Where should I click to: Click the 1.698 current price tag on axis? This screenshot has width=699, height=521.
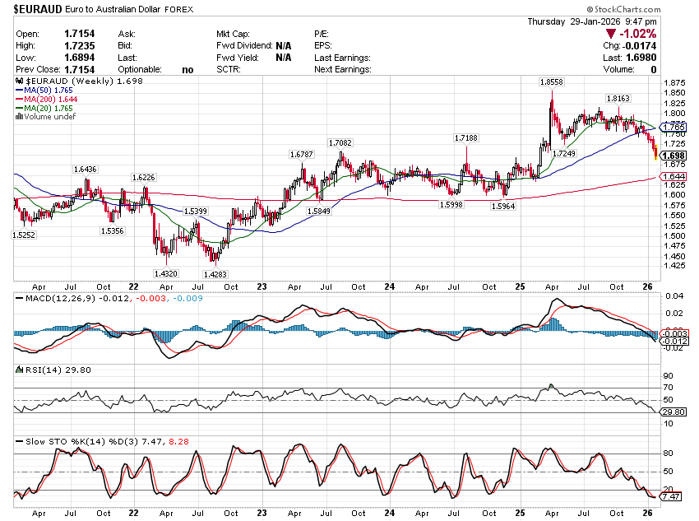click(x=674, y=156)
